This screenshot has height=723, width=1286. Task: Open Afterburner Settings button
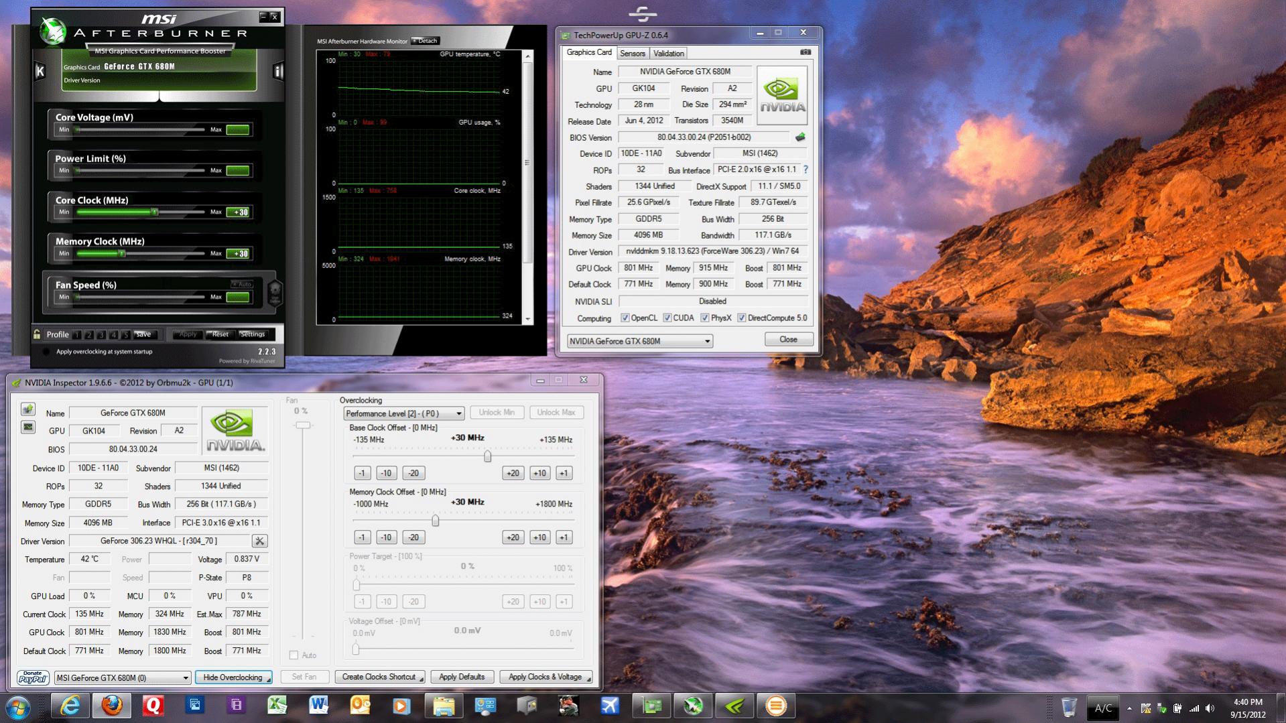252,334
